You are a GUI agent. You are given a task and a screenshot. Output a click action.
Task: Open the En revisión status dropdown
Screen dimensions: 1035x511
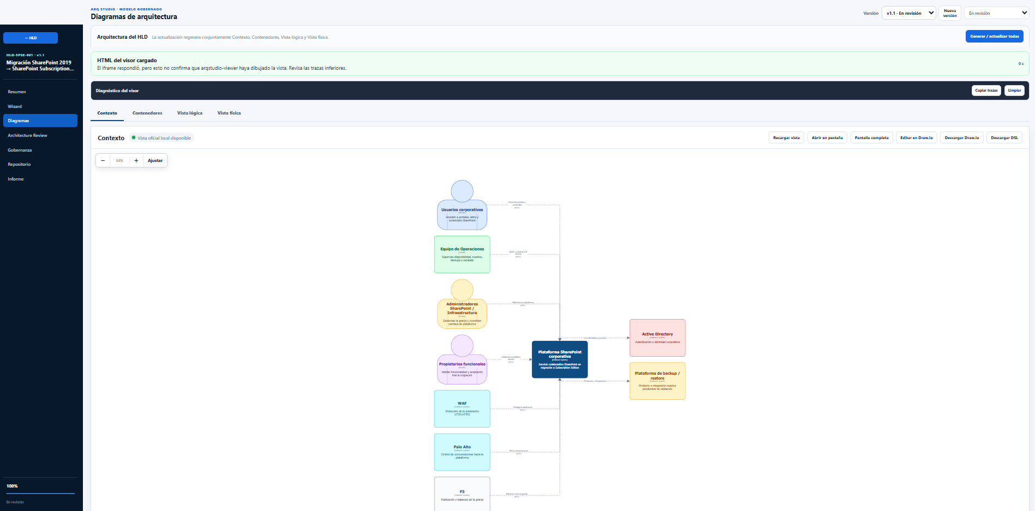[x=996, y=13]
